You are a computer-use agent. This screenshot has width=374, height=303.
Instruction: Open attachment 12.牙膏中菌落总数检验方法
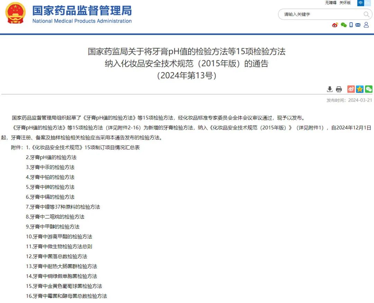pyautogui.click(x=56, y=257)
